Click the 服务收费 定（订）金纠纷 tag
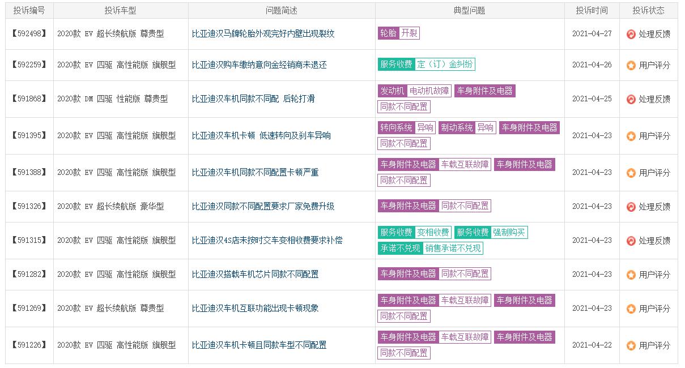This screenshot has height=368, width=685. pyautogui.click(x=427, y=65)
